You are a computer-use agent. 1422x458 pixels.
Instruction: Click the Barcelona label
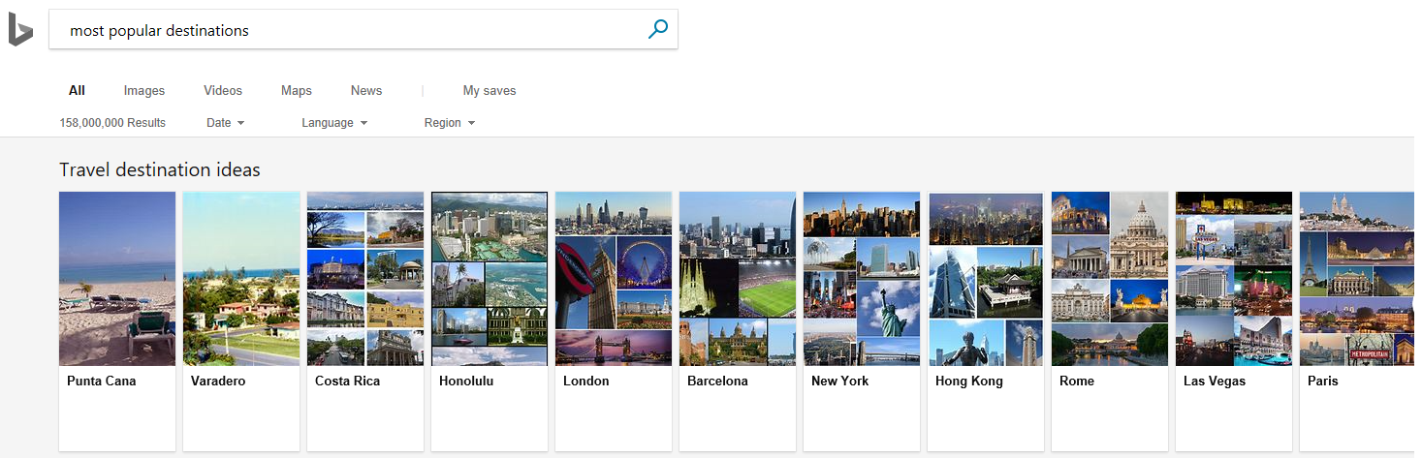click(x=717, y=382)
